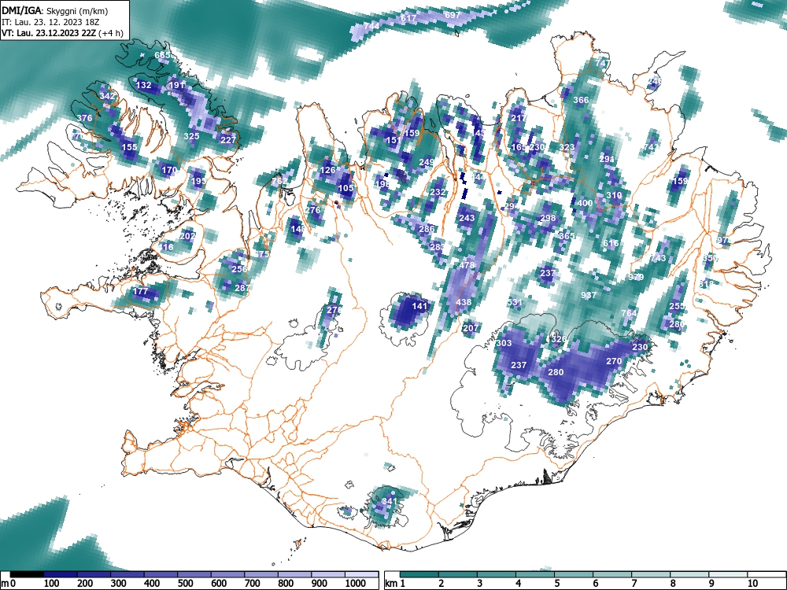
Task: Click the 177 value on Snæfellsnes peninsula
Action: coord(141,291)
